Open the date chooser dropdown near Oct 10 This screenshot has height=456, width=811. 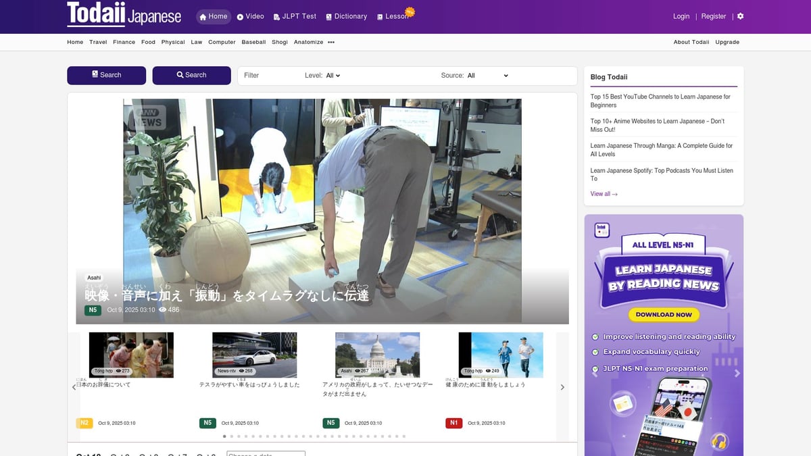click(266, 453)
